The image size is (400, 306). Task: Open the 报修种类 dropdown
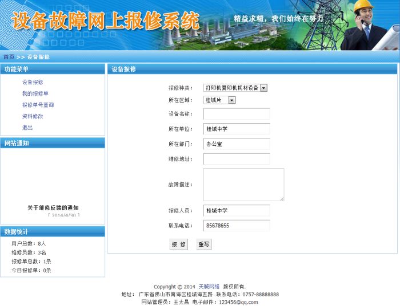pyautogui.click(x=235, y=88)
